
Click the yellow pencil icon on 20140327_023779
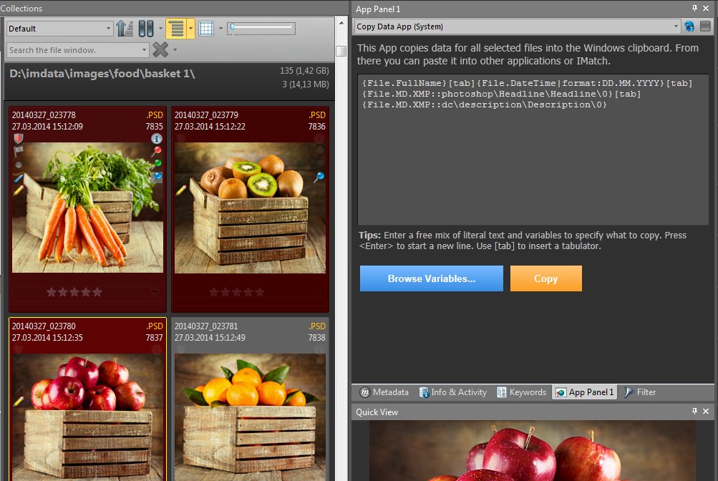[180, 190]
